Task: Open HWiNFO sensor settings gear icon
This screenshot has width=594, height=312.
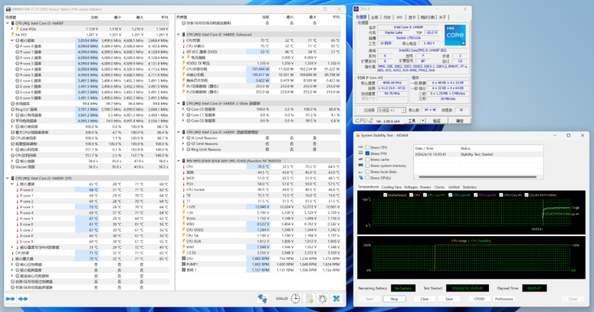Action: (322, 298)
